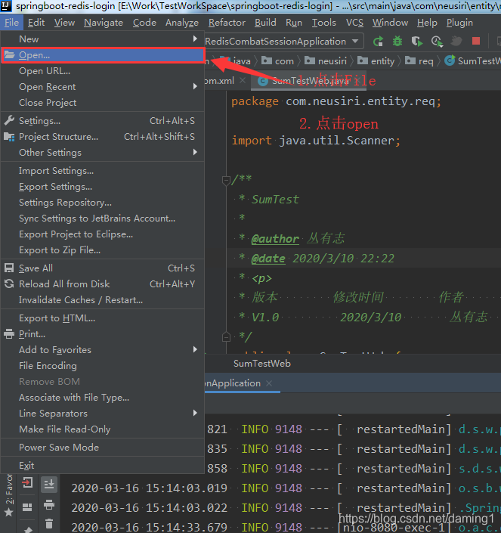Click the import java.util.Scanner line
Screen dimensions: 501x533
coord(316,141)
